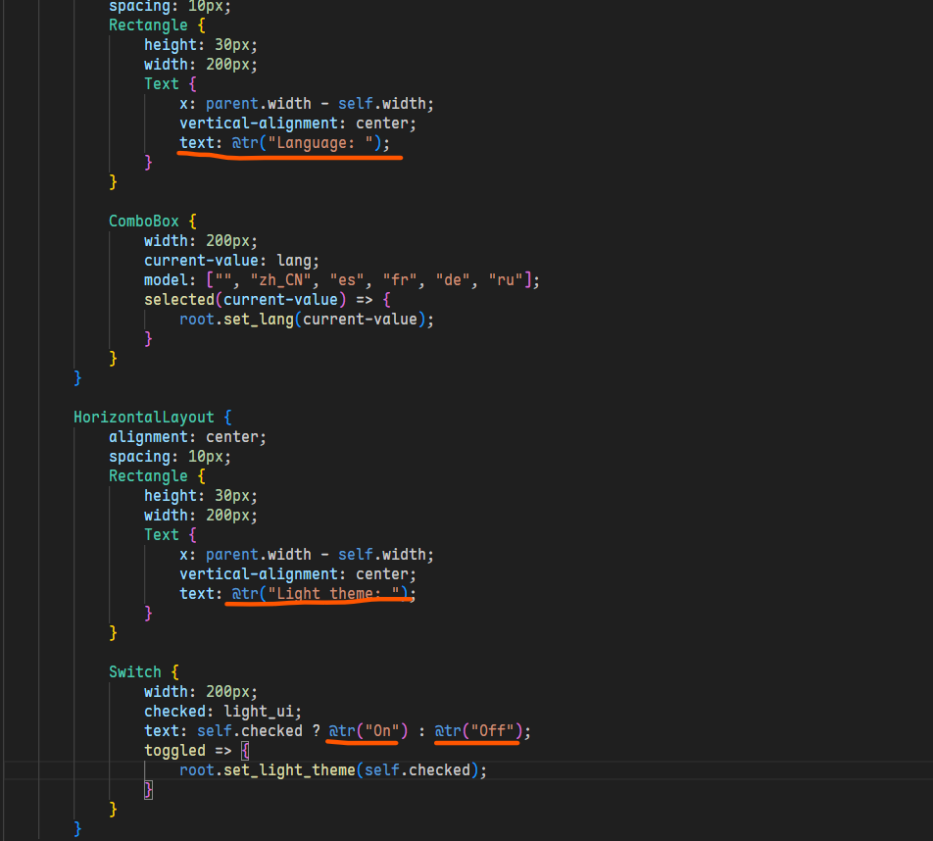
Task: Click the "fr" string in model array
Action: click(400, 280)
